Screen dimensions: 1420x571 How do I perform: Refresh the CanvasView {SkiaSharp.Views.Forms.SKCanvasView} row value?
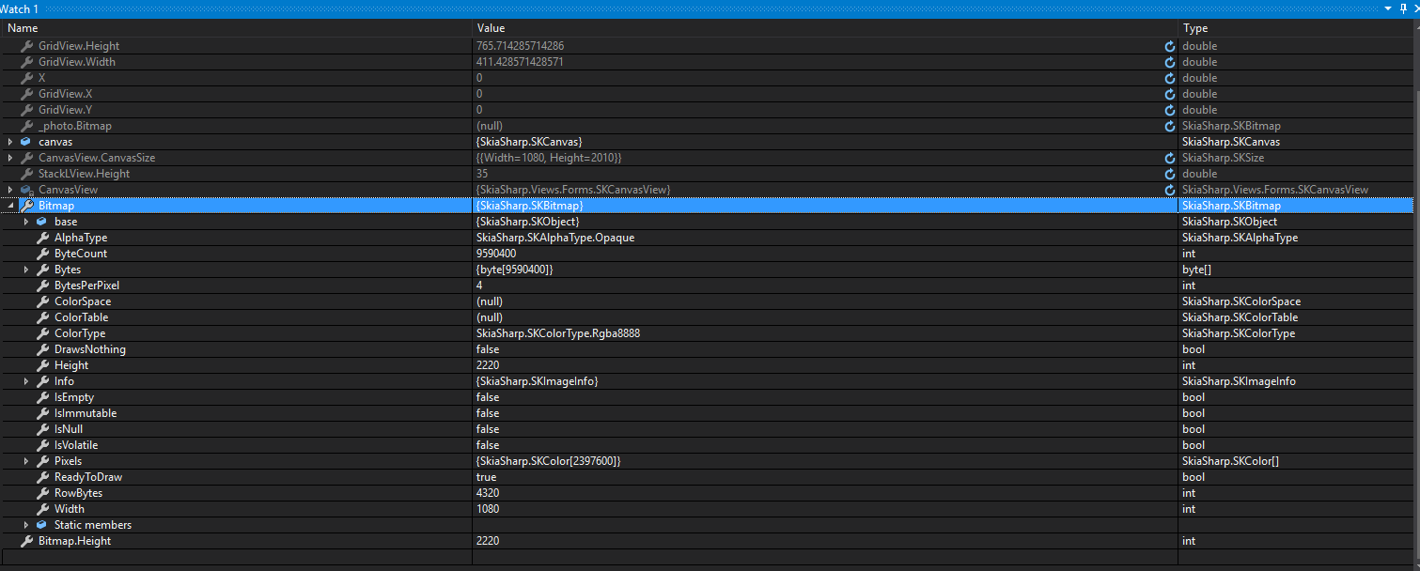1170,190
